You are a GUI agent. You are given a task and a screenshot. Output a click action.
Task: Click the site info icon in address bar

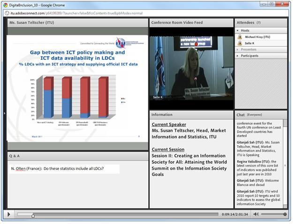coord(7,13)
